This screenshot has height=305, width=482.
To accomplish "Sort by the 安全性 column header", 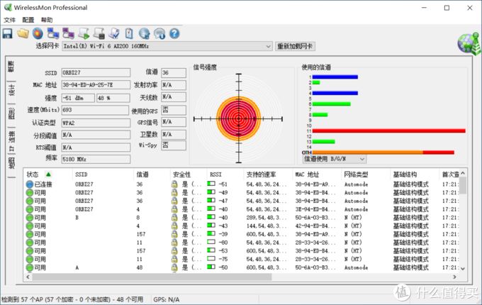I will [181, 174].
